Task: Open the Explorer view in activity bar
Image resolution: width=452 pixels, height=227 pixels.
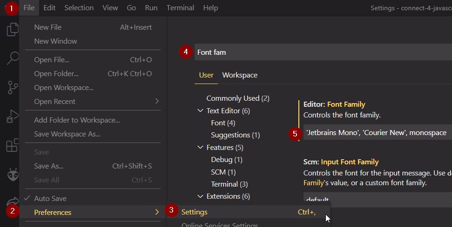Action: click(13, 30)
